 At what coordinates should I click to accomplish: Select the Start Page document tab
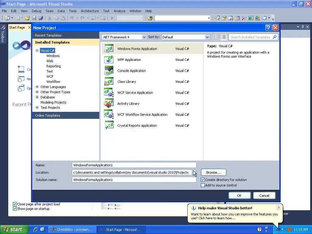click(17, 27)
